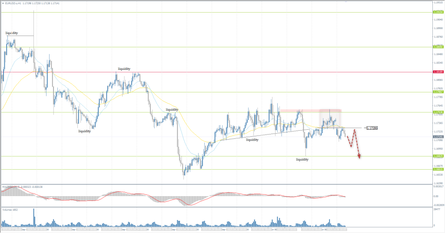The width and height of the screenshot is (445, 233).
Task: Select the green 1.19154 price level tag
Action: point(438,12)
